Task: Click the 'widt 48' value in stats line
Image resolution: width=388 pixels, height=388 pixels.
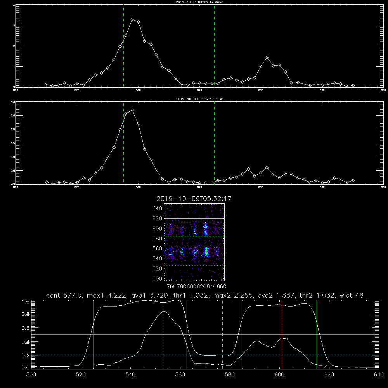Action: click(352, 295)
